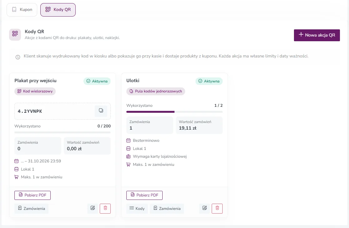
Task: Select the Kody QR tab
Action: point(58,10)
